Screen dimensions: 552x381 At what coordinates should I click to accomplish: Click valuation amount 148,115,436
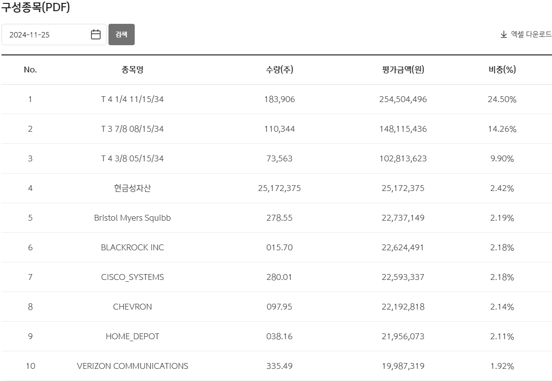pos(403,129)
